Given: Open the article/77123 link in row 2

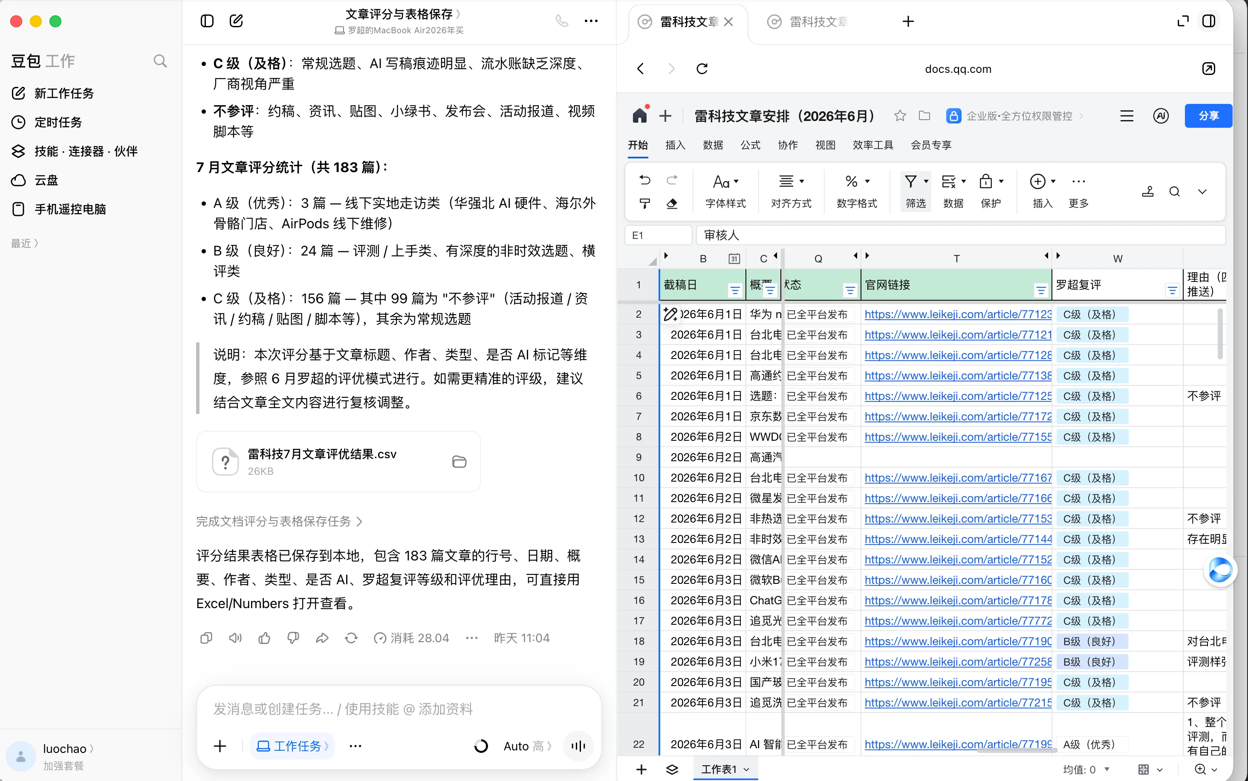Looking at the screenshot, I should click(x=957, y=314).
